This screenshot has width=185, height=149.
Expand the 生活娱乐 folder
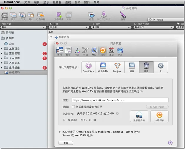[1, 68]
